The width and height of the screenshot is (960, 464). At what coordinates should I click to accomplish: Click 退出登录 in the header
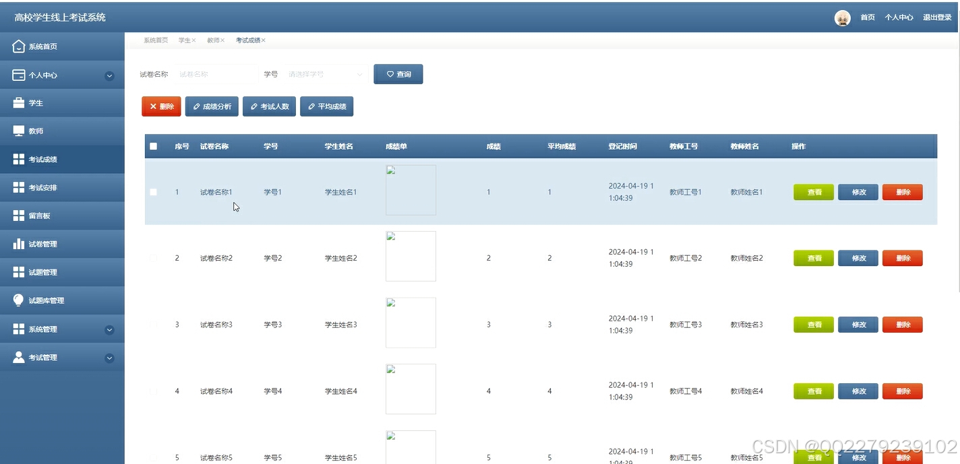coord(937,18)
